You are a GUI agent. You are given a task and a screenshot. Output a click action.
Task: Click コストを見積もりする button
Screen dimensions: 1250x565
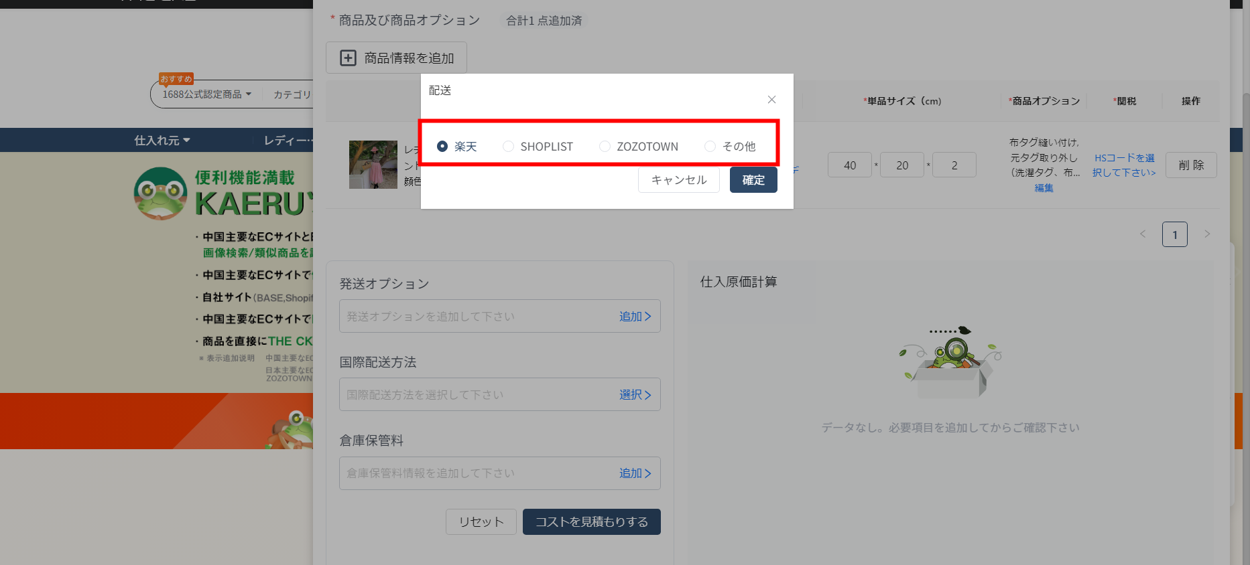[x=592, y=522]
